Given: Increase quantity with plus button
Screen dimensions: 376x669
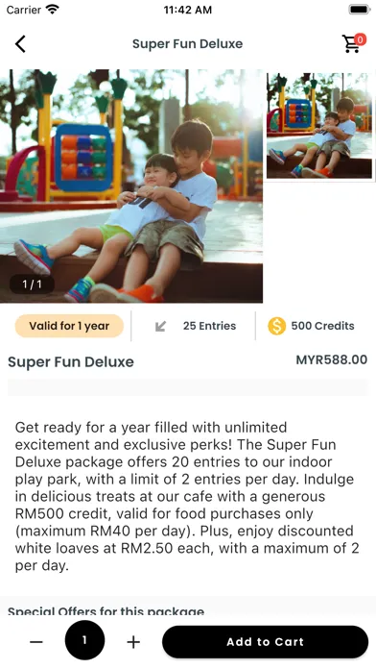Looking at the screenshot, I should pyautogui.click(x=133, y=641).
